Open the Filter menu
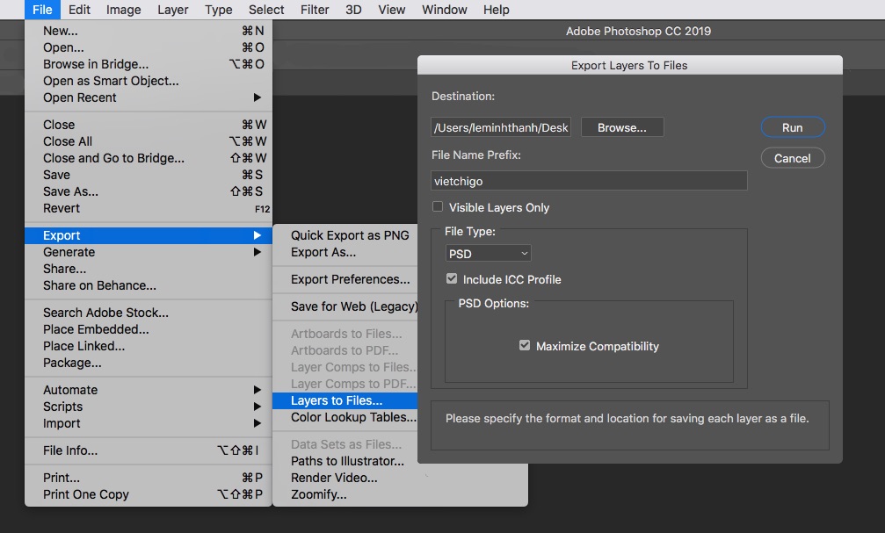The image size is (885, 533). [315, 10]
